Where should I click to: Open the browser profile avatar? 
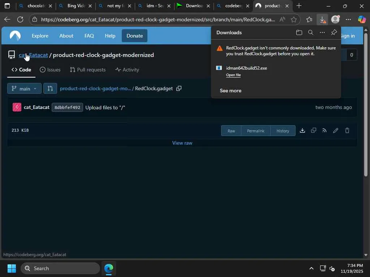coord(335,19)
